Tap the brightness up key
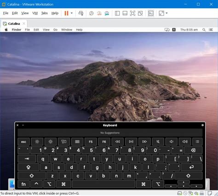Screen dimensions: 218x196 pos(51,142)
